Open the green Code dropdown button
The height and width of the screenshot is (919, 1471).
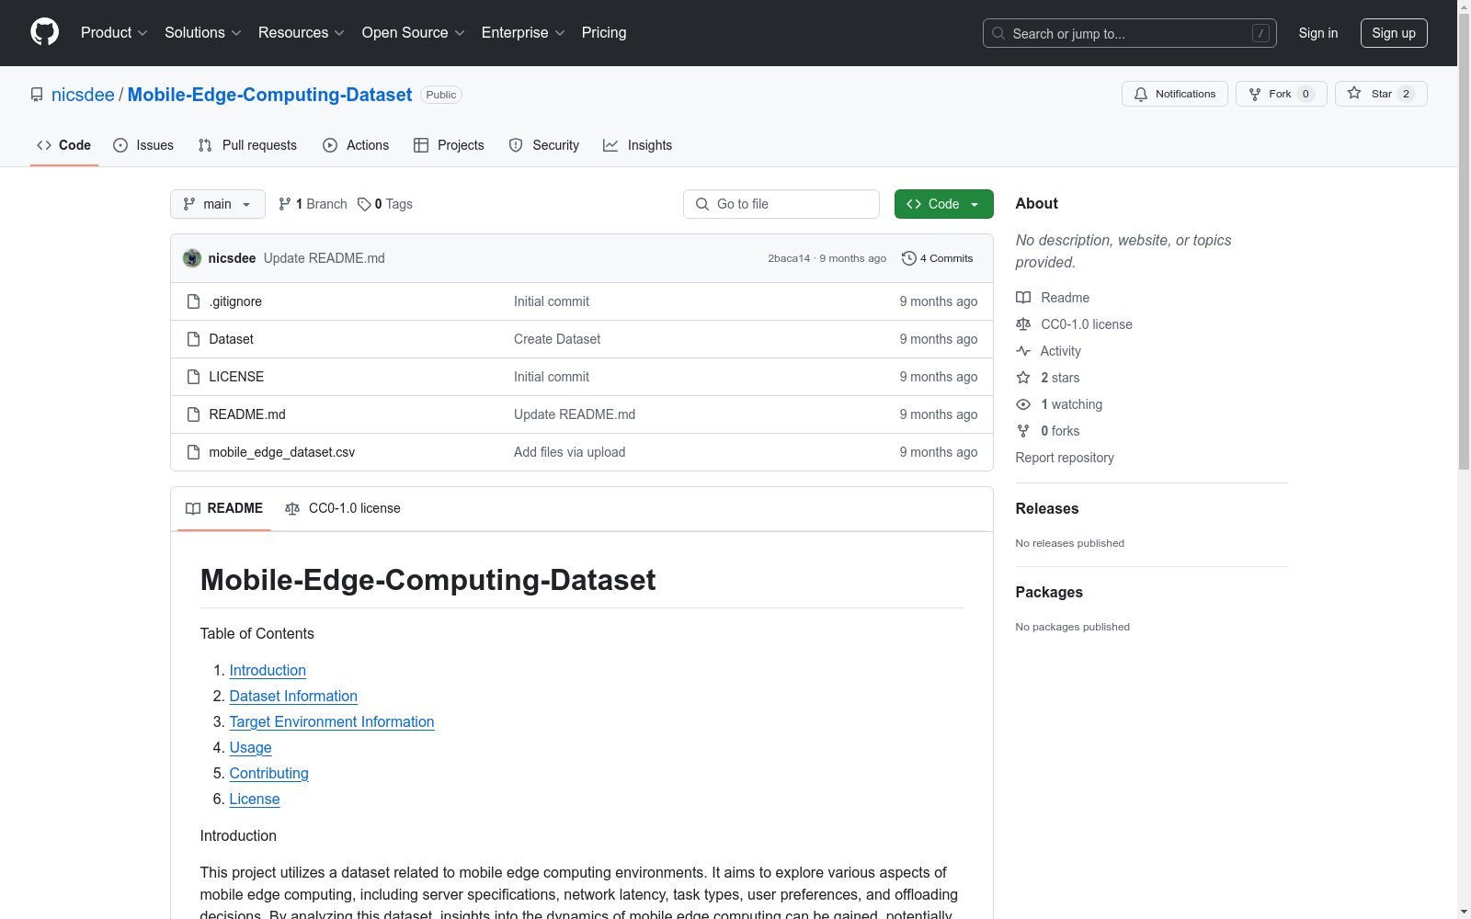pos(944,204)
